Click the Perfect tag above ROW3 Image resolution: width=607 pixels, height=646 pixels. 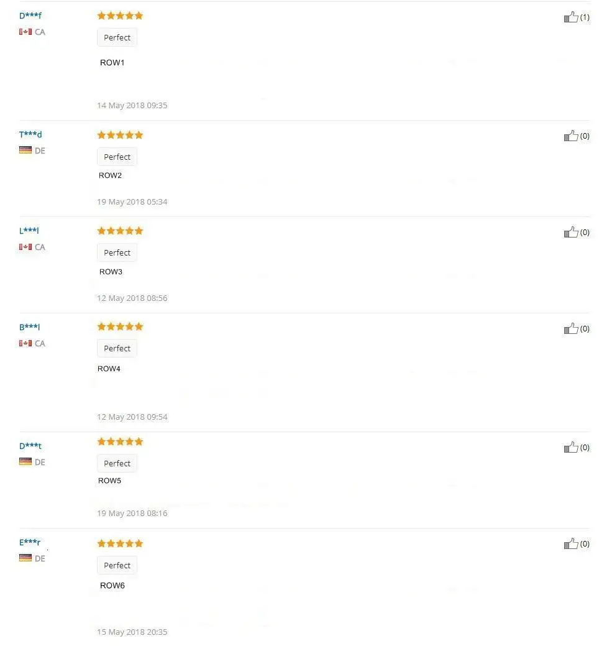coord(117,252)
